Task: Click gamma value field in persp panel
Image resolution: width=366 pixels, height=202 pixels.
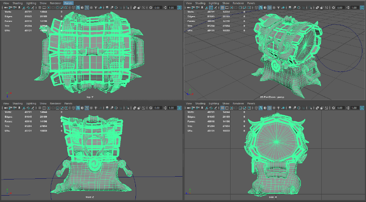Action: [355, 8]
